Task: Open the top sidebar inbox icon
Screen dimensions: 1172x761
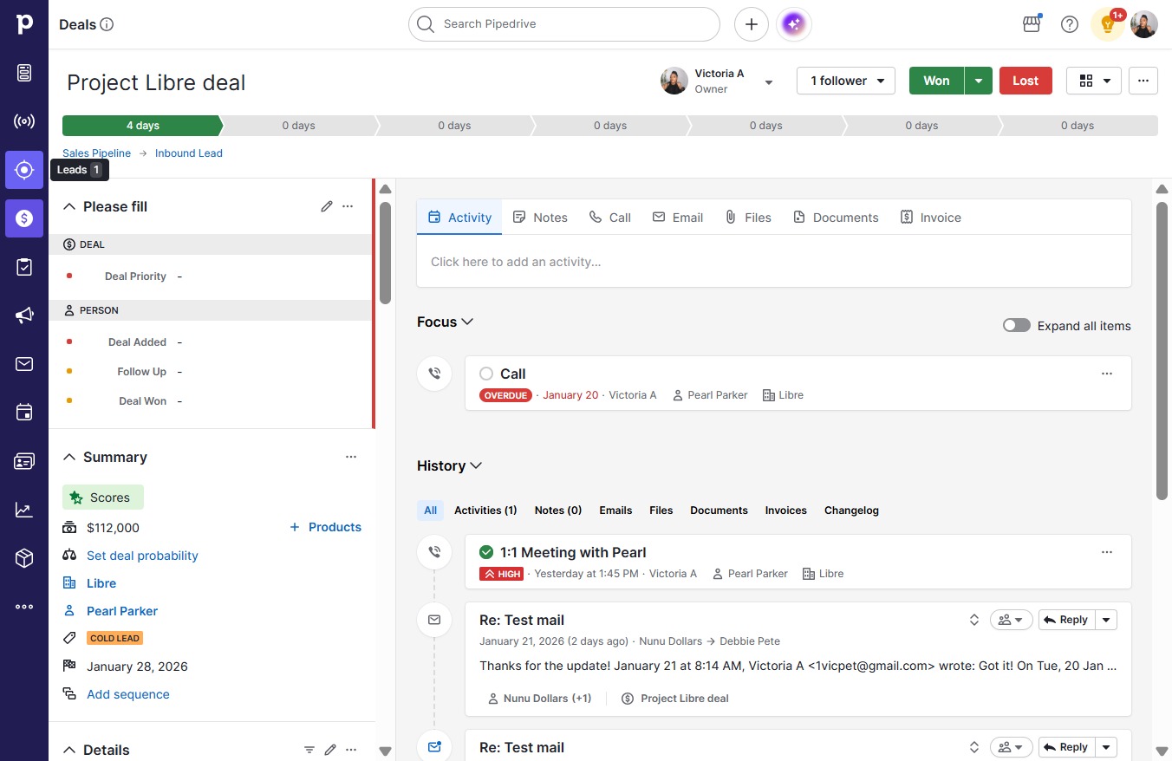Action: click(24, 73)
